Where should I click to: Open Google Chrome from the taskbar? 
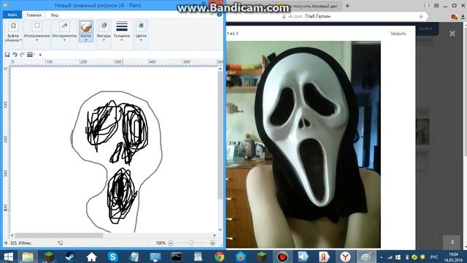(x=220, y=256)
